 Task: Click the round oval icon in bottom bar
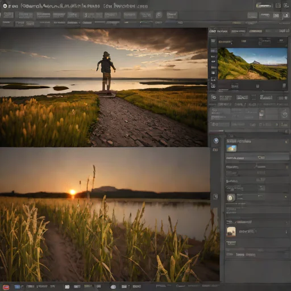point(113,287)
